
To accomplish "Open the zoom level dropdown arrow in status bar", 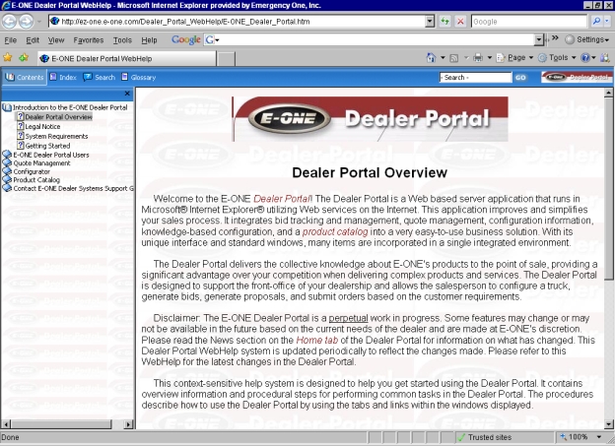I will pyautogui.click(x=599, y=436).
